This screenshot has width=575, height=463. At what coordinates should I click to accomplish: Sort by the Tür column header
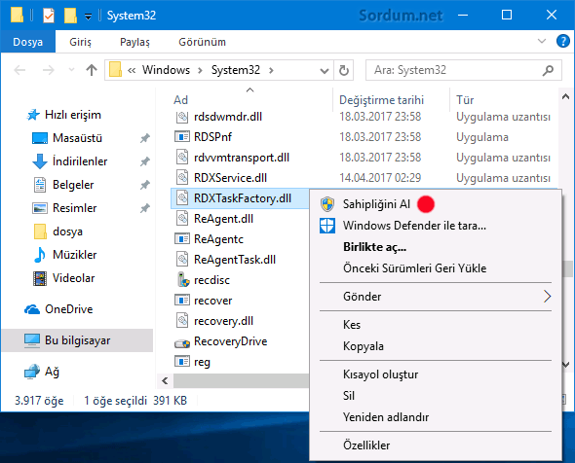pos(465,99)
